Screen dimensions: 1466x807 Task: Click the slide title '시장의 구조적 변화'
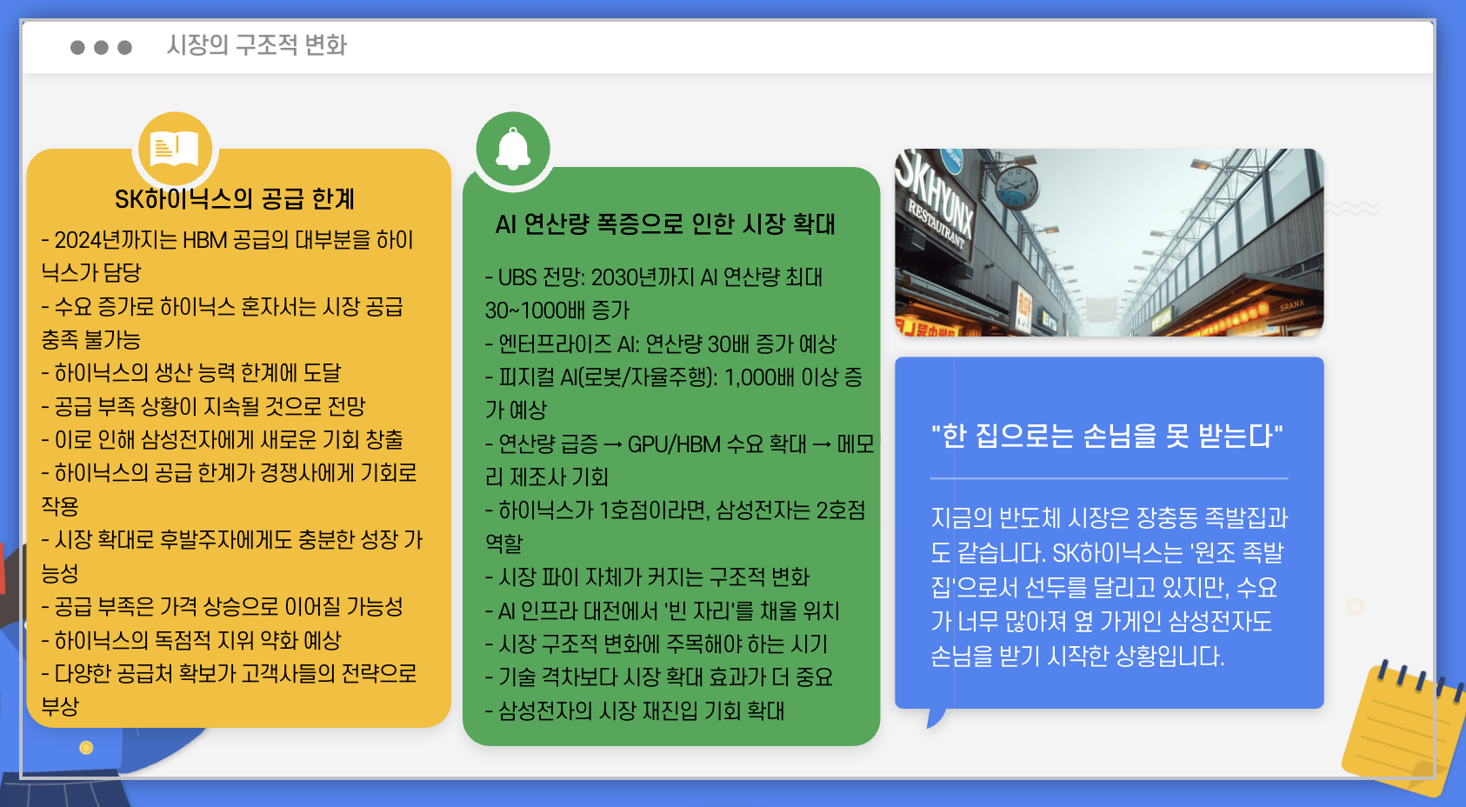(x=257, y=45)
